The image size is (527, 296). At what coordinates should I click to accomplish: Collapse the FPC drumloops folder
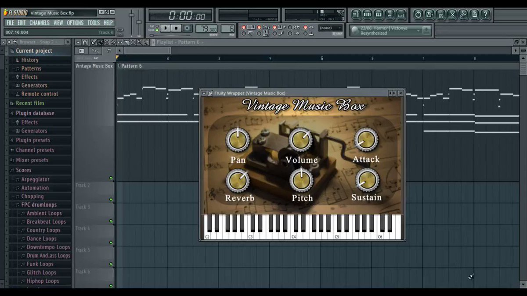pos(39,205)
